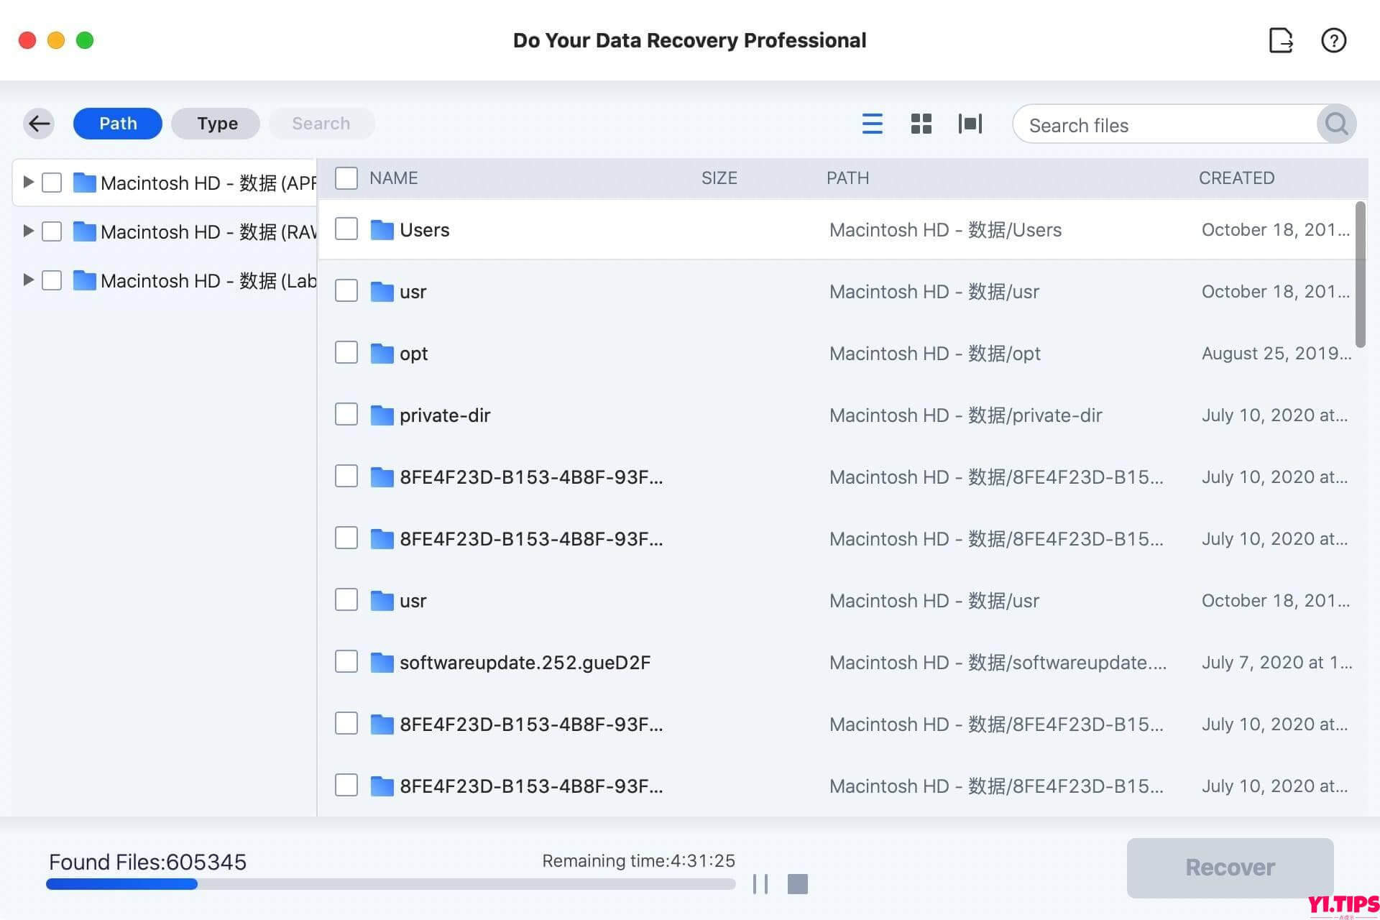Stop the scan with the stop icon
The image size is (1380, 920).
tap(798, 884)
